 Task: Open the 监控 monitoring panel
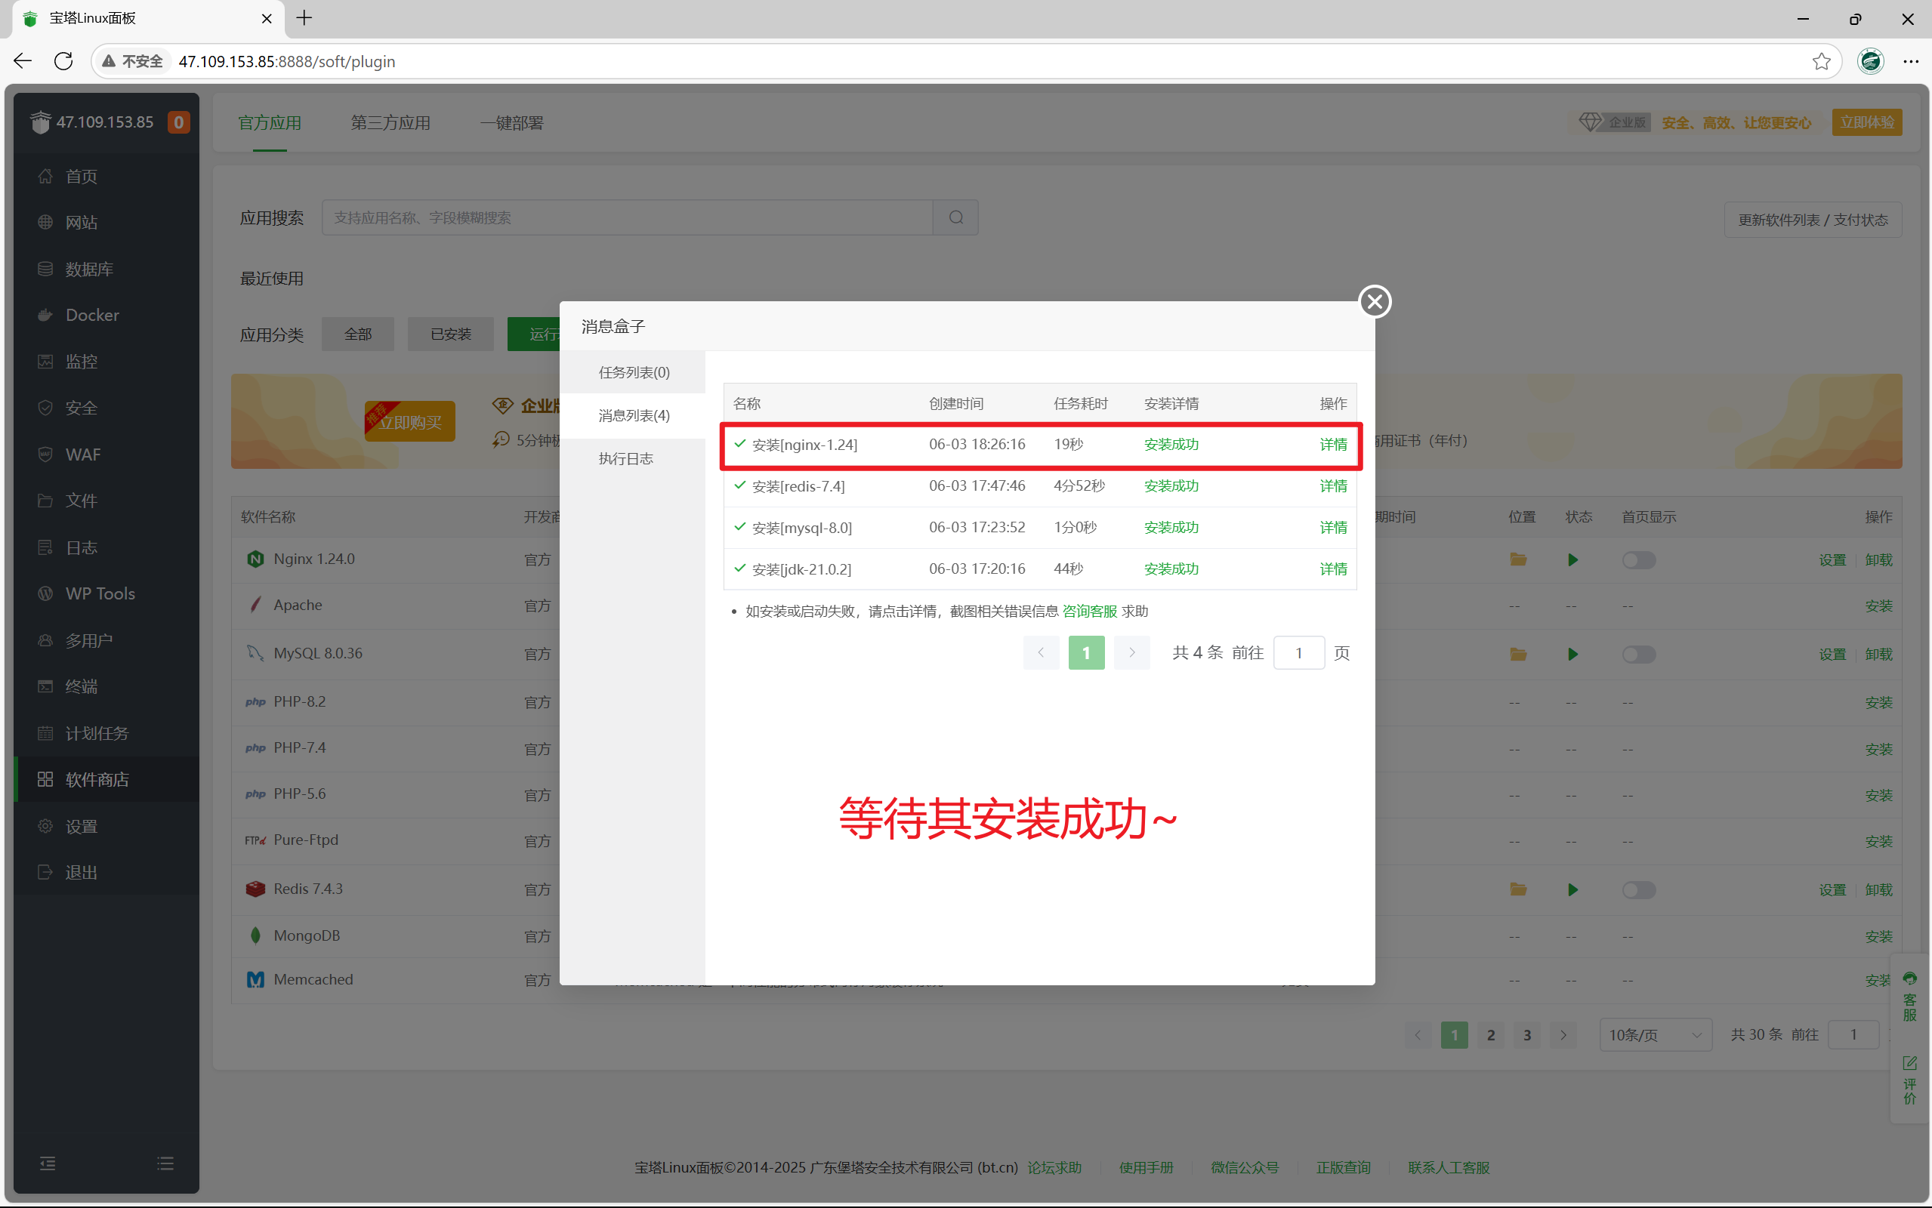pyautogui.click(x=81, y=361)
